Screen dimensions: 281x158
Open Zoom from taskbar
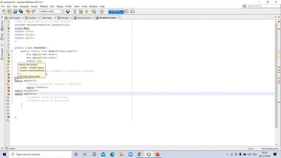click(130, 154)
